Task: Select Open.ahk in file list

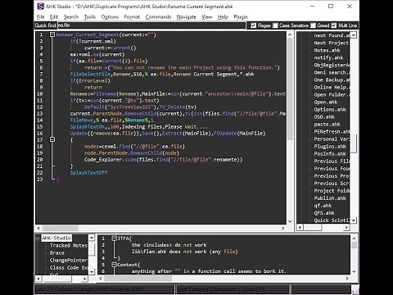Action: pyautogui.click(x=326, y=102)
